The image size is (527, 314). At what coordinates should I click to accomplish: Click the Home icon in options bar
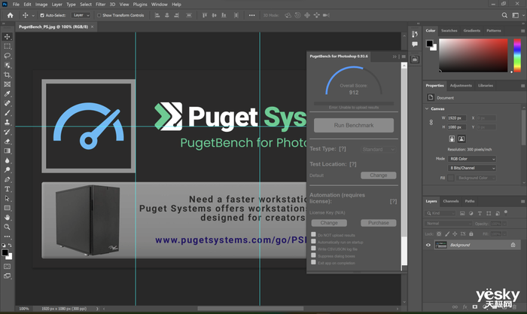point(9,14)
